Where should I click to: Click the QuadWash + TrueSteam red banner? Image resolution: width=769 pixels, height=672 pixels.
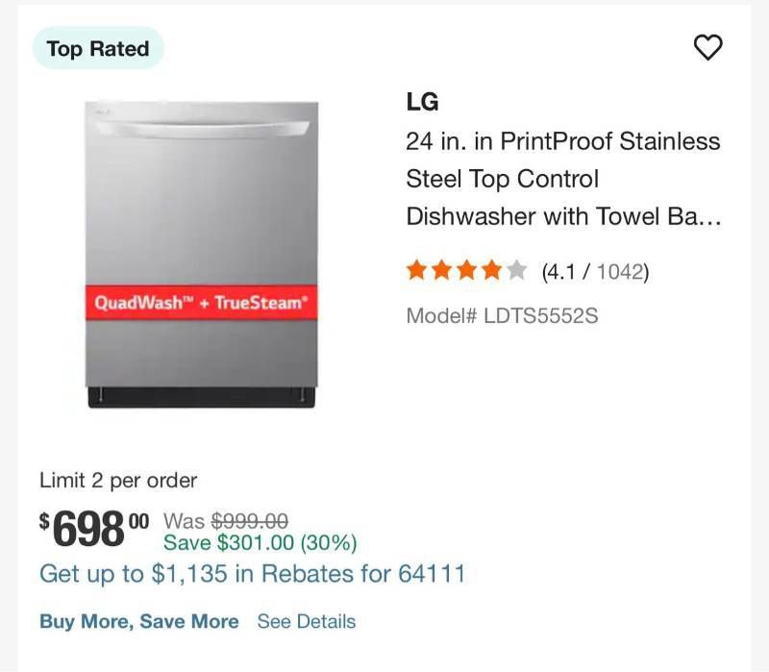(x=201, y=303)
